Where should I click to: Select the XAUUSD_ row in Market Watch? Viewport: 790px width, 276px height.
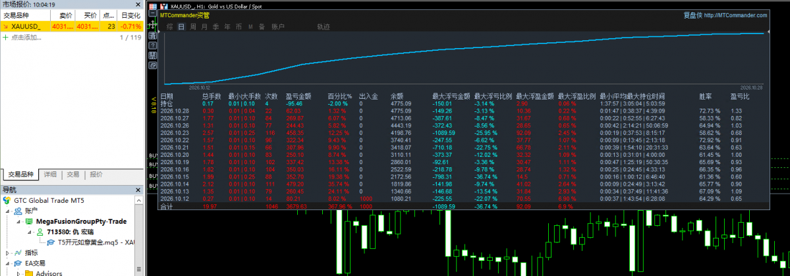coord(72,26)
